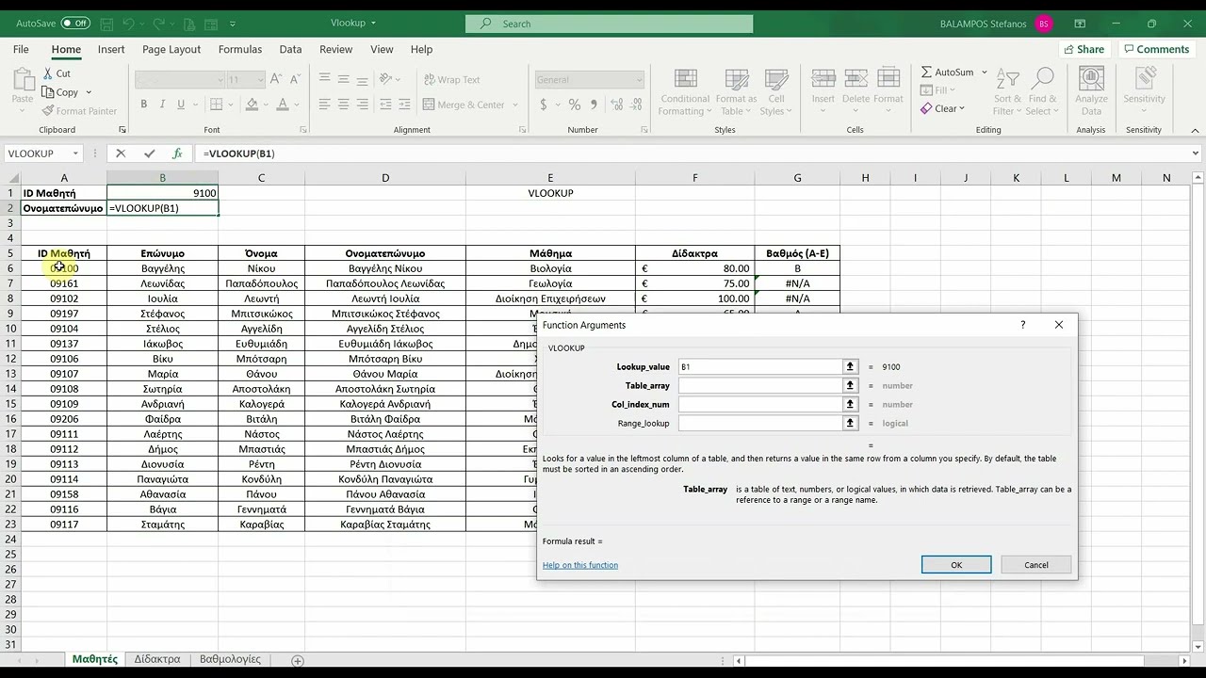Click the Col_index_num input field
The width and height of the screenshot is (1206, 678).
pyautogui.click(x=759, y=404)
